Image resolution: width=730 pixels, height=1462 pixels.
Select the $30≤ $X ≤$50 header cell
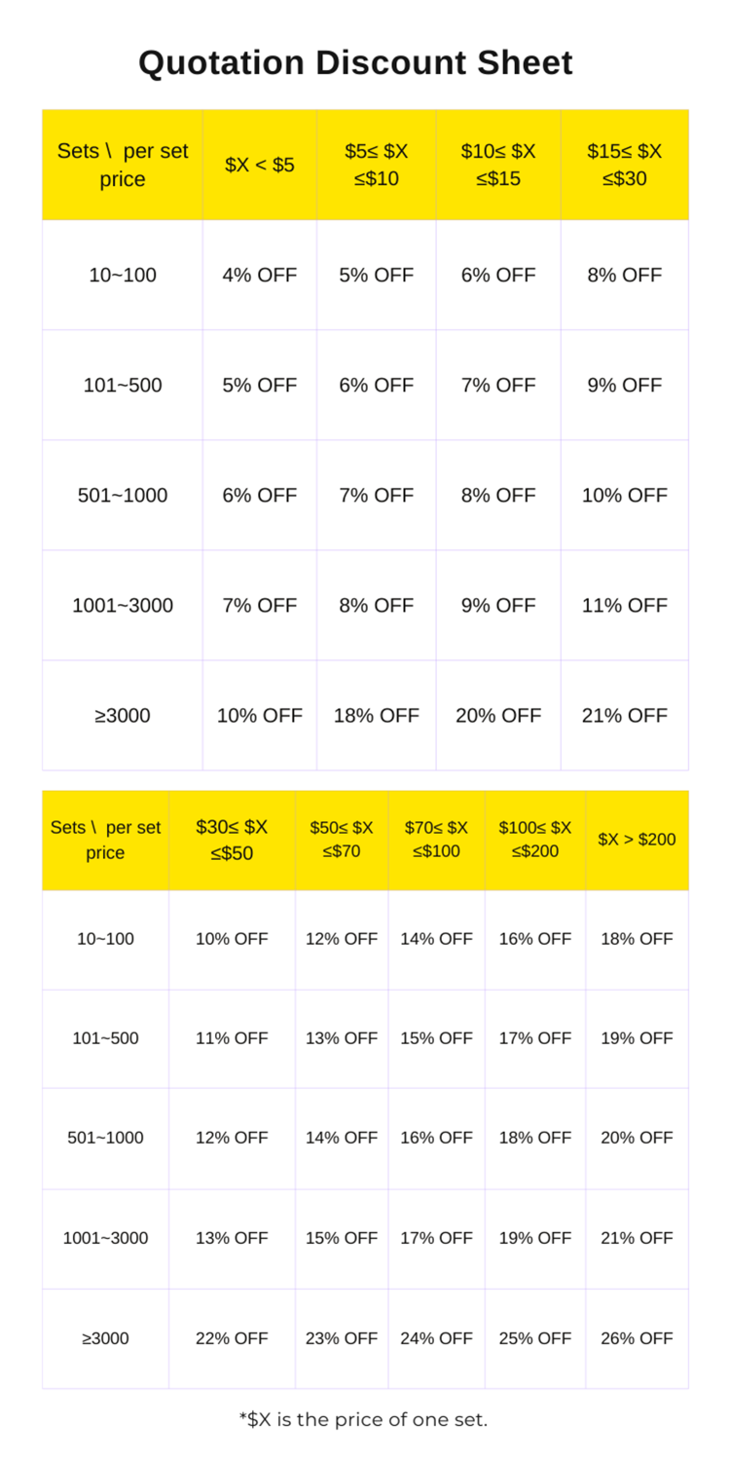[232, 840]
